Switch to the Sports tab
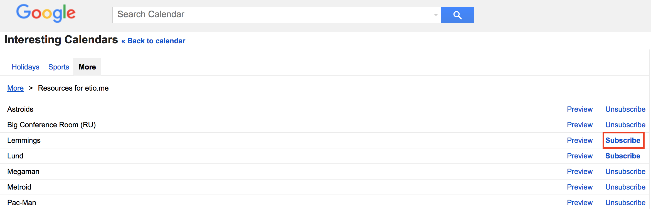Image resolution: width=651 pixels, height=209 pixels. pos(59,67)
